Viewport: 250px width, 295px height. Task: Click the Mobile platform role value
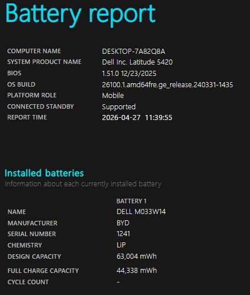113,96
